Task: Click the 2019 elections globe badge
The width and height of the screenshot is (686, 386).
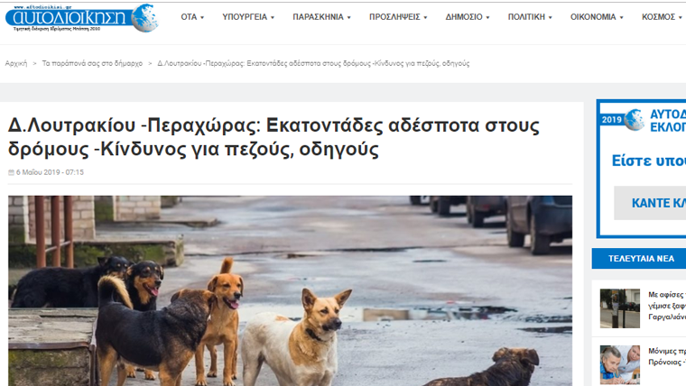Action: (x=634, y=120)
